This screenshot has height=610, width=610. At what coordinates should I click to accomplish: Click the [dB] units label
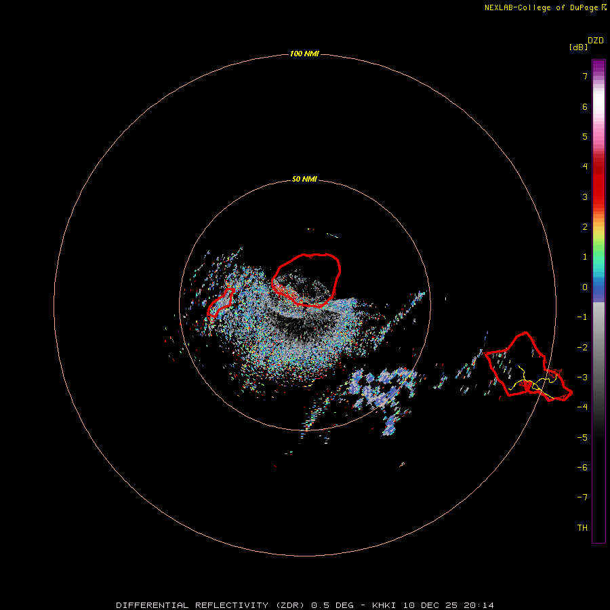579,47
